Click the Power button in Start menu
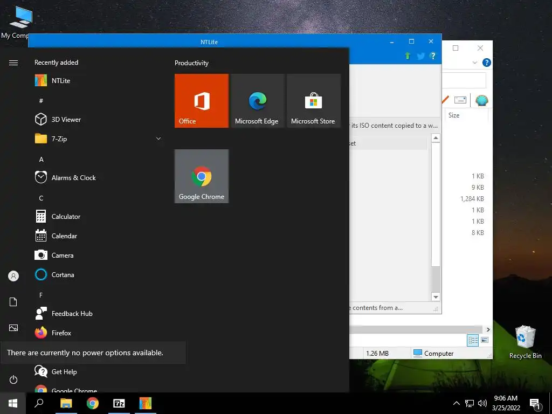 pyautogui.click(x=13, y=379)
